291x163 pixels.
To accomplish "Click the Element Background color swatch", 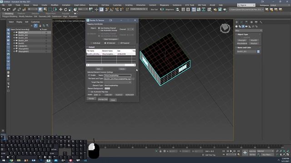I will [x=107, y=89].
